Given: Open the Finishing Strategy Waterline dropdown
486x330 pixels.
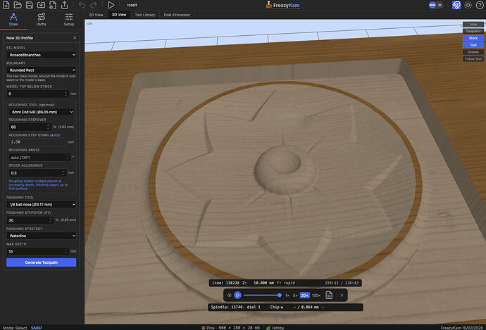Looking at the screenshot, I should point(42,236).
